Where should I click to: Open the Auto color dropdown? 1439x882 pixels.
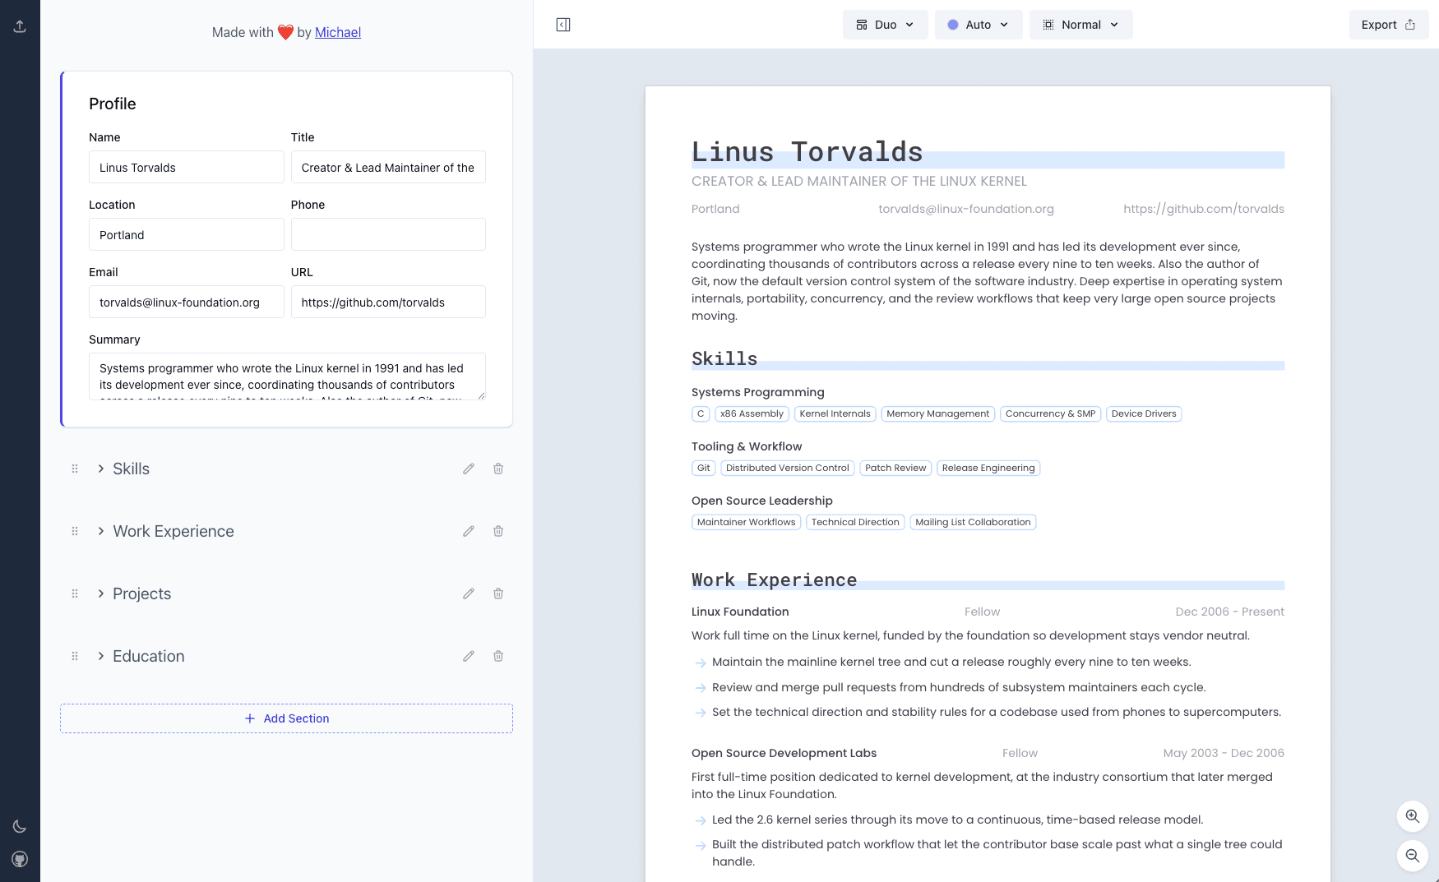[979, 25]
